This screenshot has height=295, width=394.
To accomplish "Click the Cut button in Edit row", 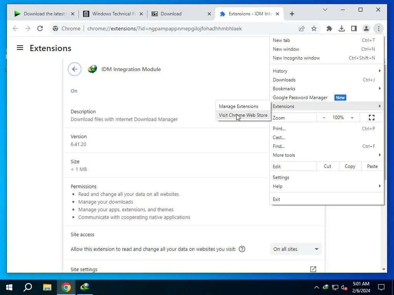I will [x=328, y=166].
